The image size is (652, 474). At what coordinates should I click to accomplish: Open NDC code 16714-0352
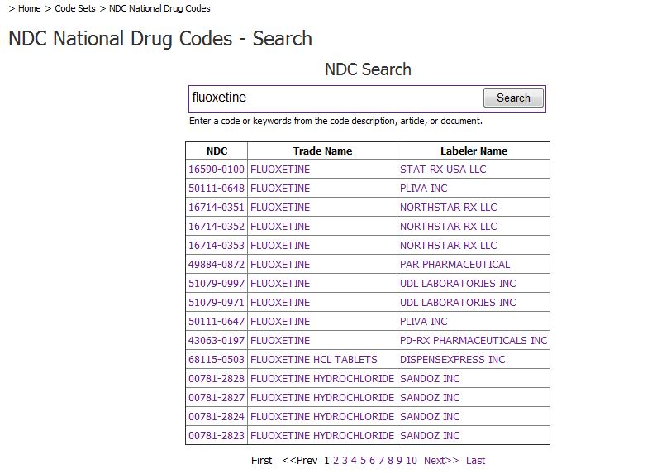click(217, 227)
